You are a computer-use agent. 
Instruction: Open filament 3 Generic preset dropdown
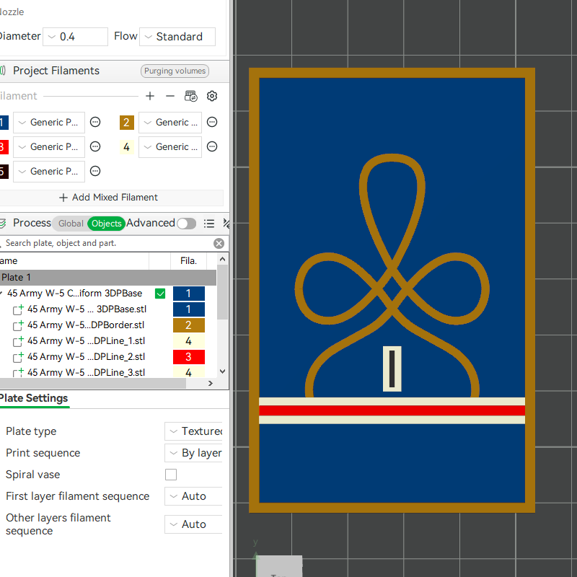point(49,147)
